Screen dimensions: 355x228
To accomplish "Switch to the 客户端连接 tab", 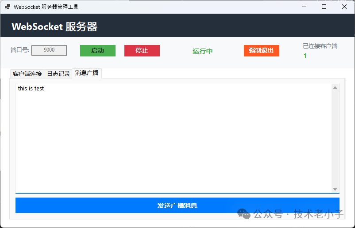I will tap(27, 74).
